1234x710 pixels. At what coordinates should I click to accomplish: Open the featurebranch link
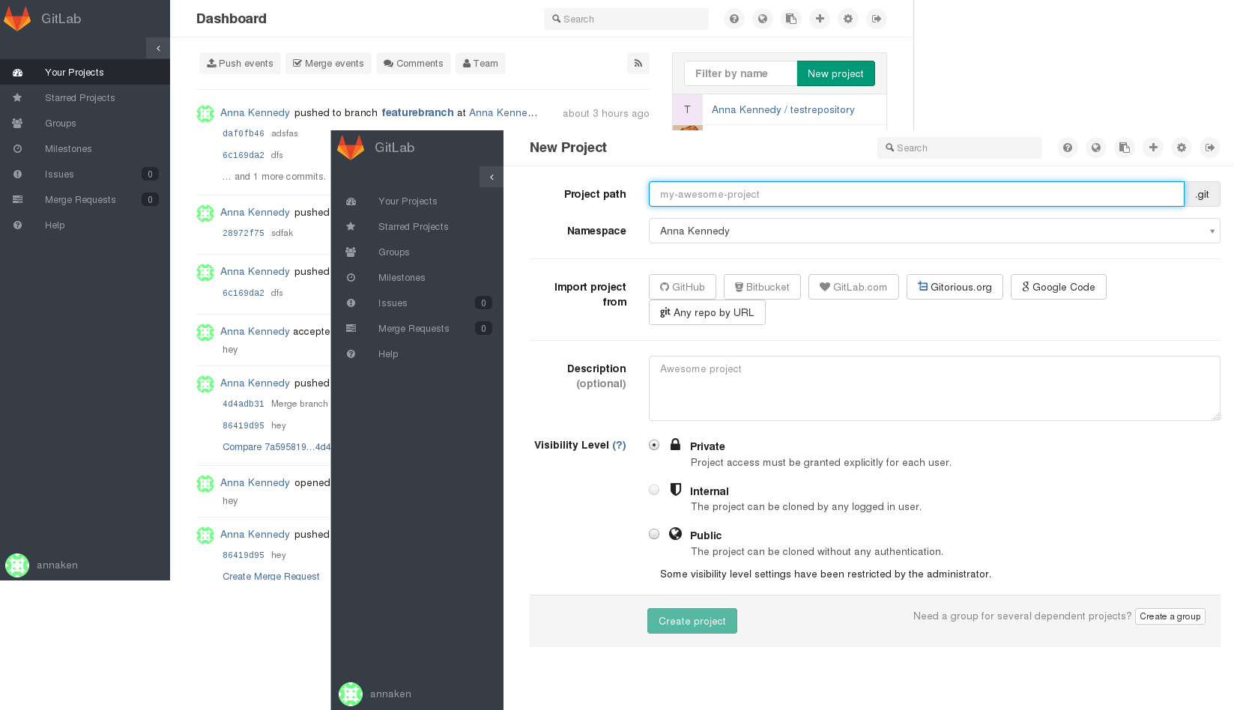coord(417,112)
